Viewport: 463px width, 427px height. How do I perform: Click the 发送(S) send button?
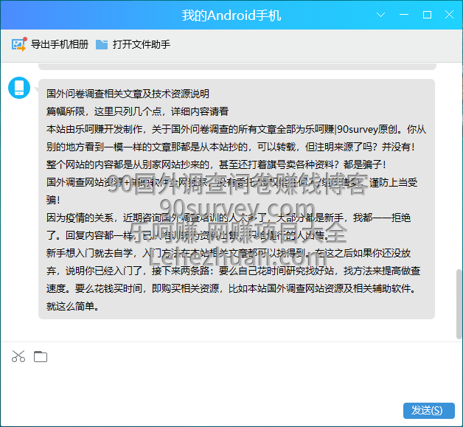point(429,411)
